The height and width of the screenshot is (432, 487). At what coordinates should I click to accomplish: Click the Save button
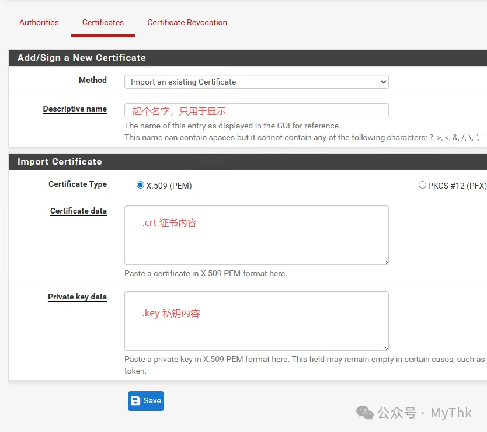pos(146,401)
